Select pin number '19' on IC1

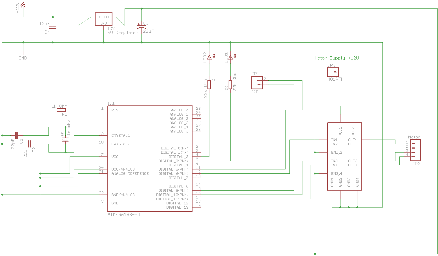click(x=198, y=206)
